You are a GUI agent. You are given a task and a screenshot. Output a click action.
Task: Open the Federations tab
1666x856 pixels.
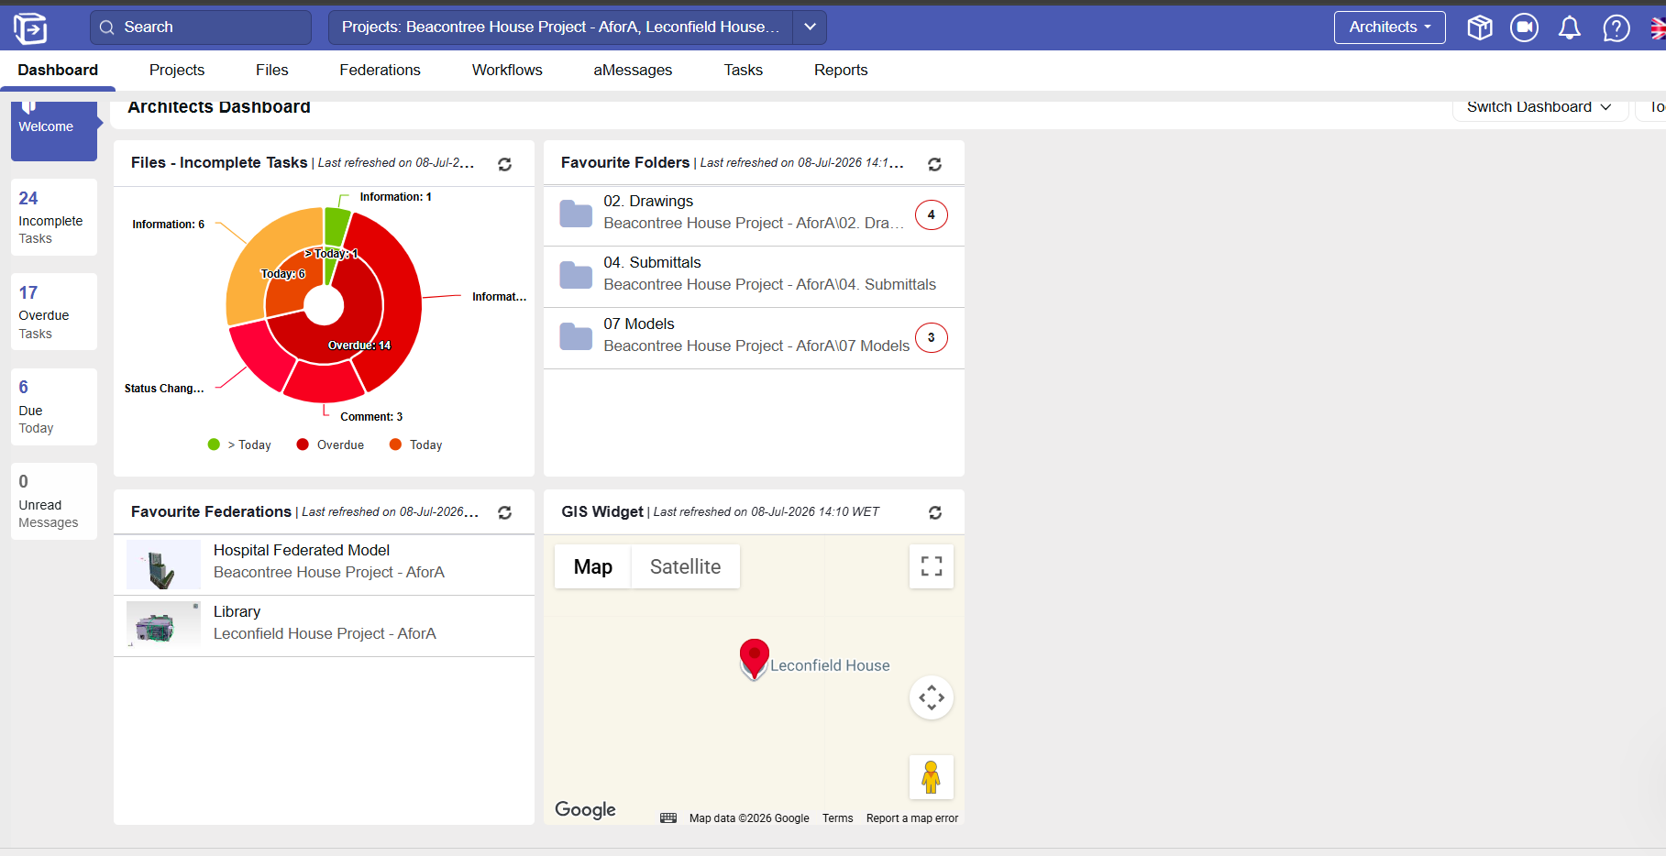point(380,70)
